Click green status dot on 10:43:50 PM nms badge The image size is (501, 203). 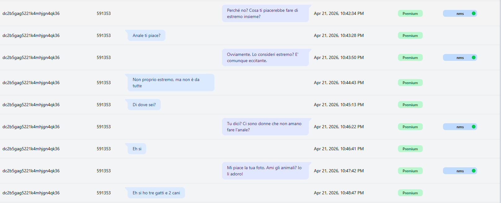point(473,57)
